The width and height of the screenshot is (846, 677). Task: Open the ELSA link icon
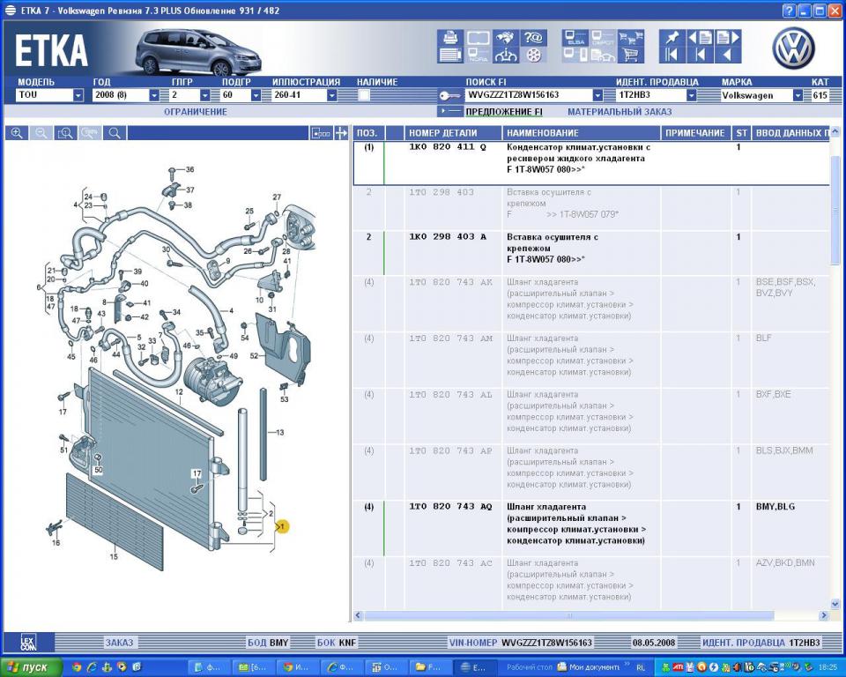click(x=575, y=37)
